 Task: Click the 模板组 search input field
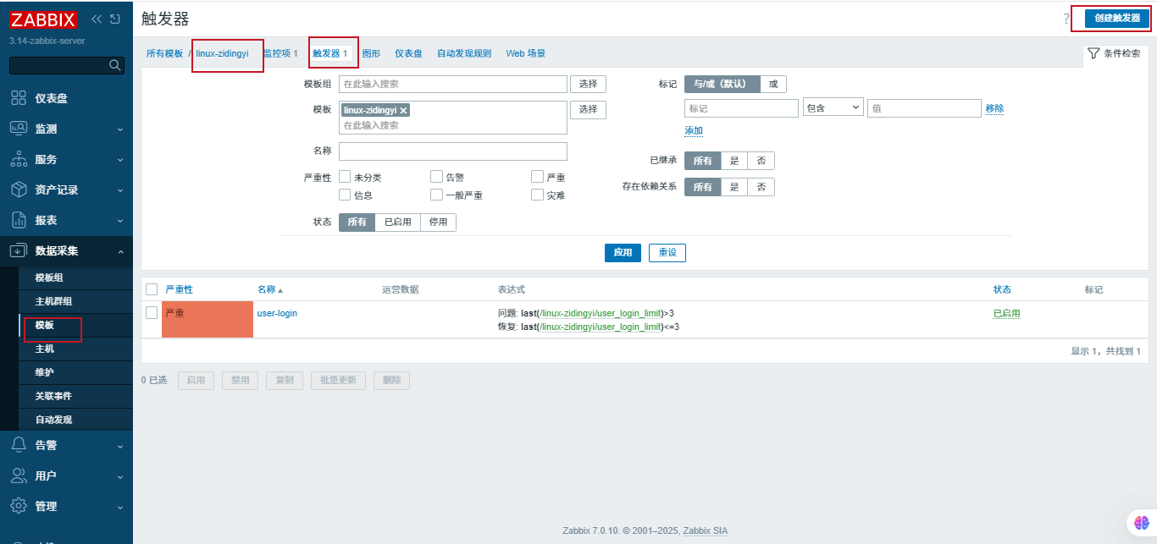click(x=453, y=84)
